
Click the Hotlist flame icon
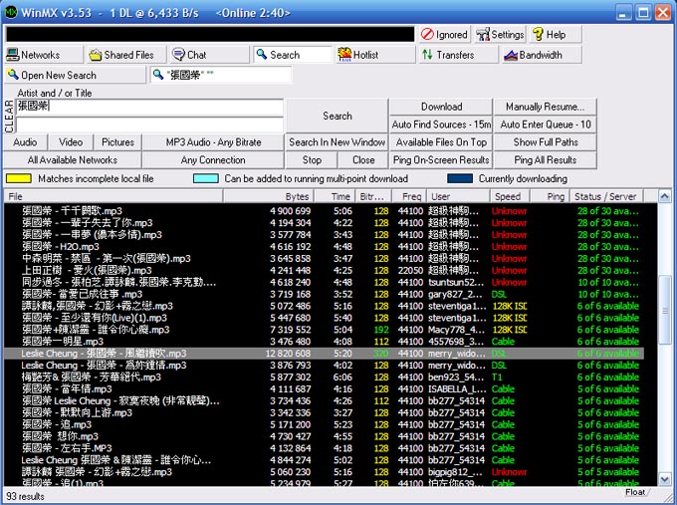pos(344,55)
